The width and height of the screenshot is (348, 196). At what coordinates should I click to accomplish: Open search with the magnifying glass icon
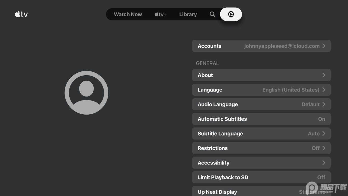[x=212, y=14]
